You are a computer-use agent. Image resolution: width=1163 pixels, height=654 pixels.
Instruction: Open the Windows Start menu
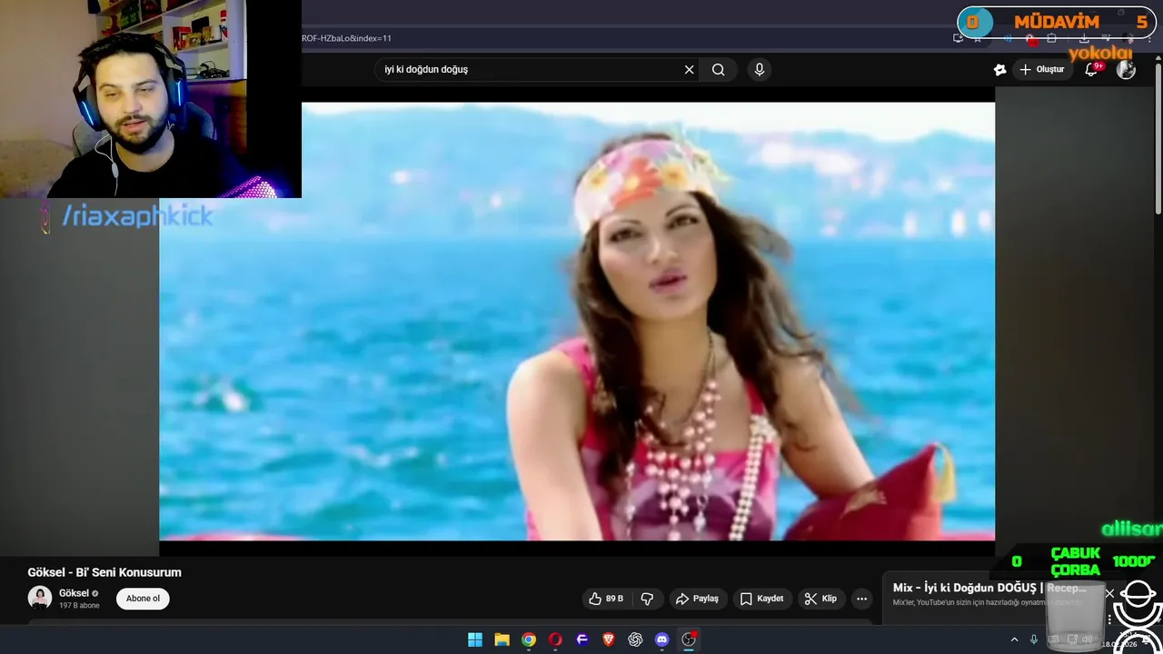coord(475,639)
